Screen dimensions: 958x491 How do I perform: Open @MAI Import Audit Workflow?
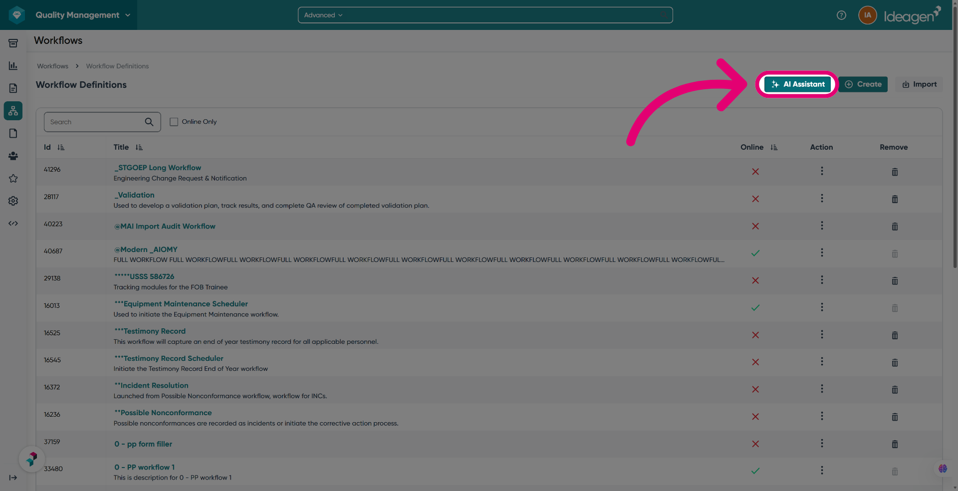pyautogui.click(x=165, y=226)
